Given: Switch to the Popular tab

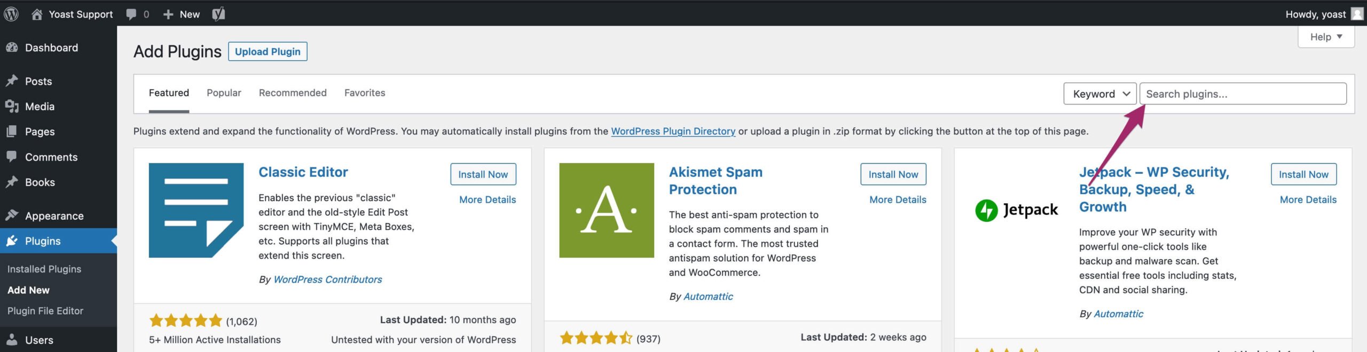Looking at the screenshot, I should [x=224, y=93].
